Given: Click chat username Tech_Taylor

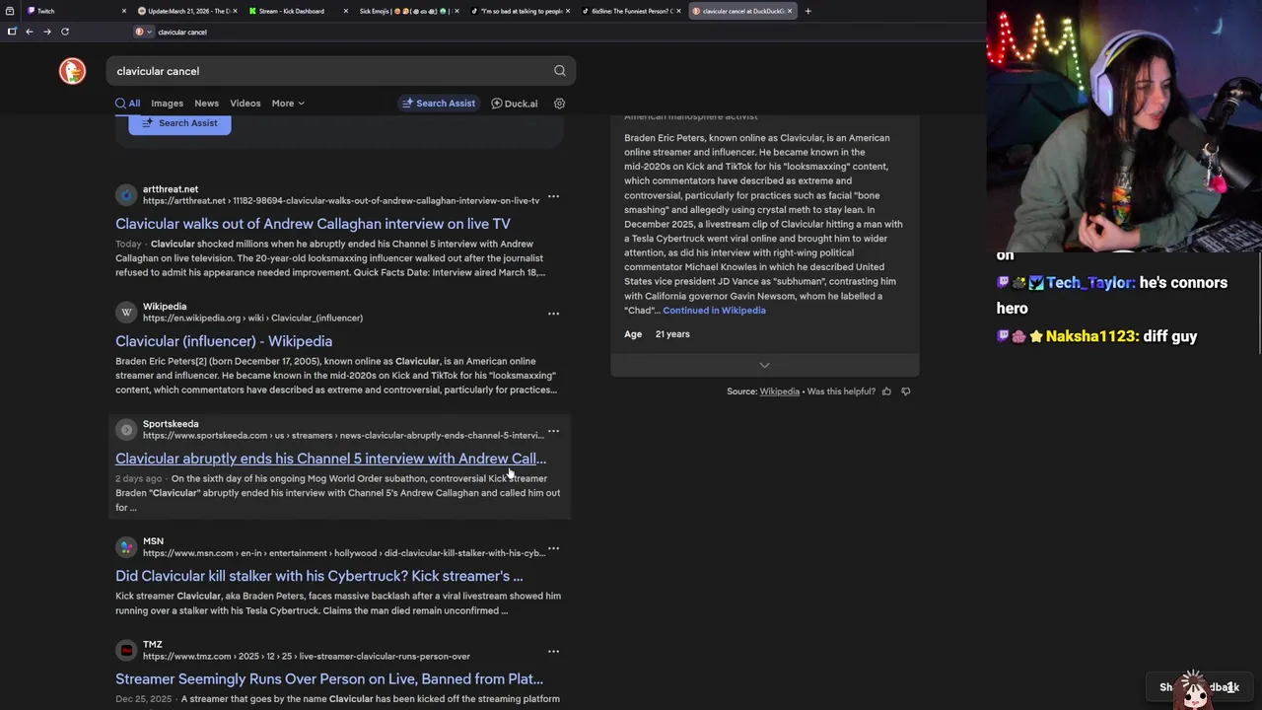Looking at the screenshot, I should click(1089, 283).
